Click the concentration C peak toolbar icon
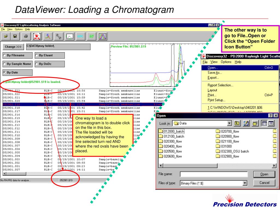 point(48,36)
